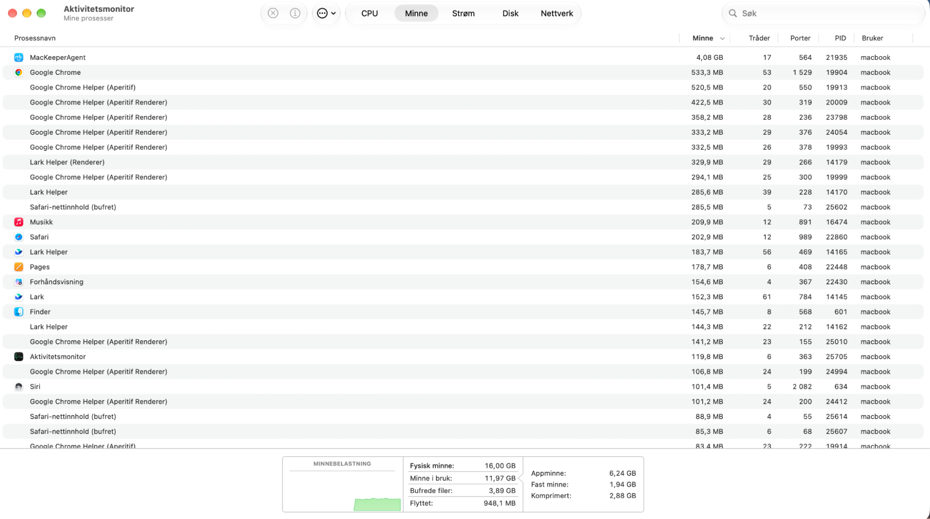Select Lark Helper (Renderer) process row
Screen dimensions: 930x519
pyautogui.click(x=463, y=162)
